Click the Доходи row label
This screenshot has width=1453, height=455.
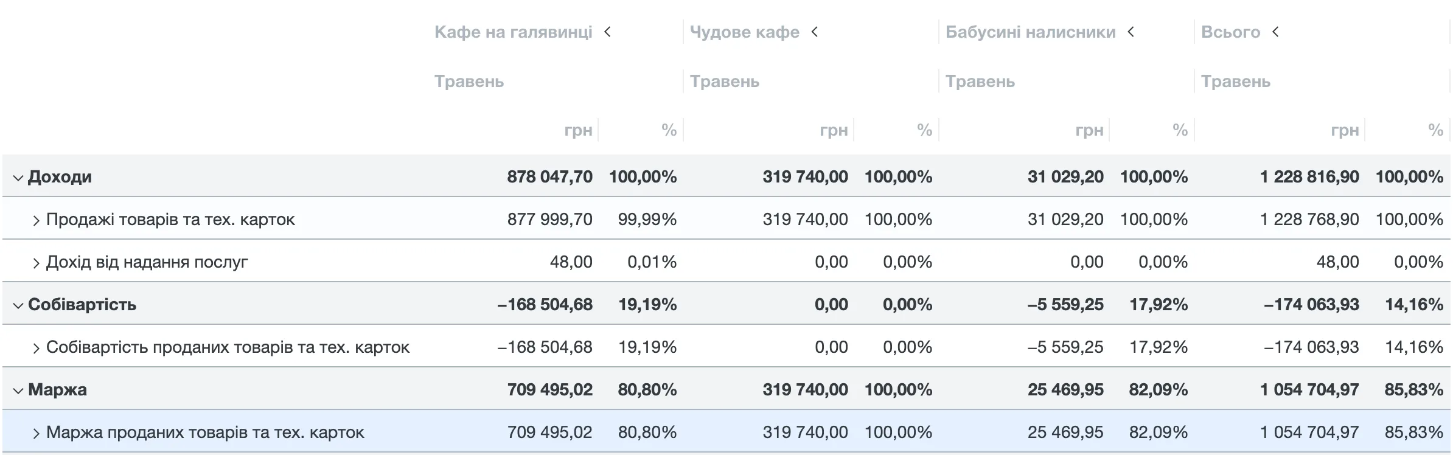click(x=60, y=177)
